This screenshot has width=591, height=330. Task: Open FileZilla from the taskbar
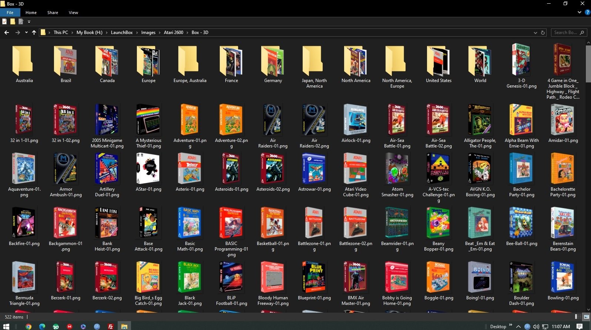point(110,326)
